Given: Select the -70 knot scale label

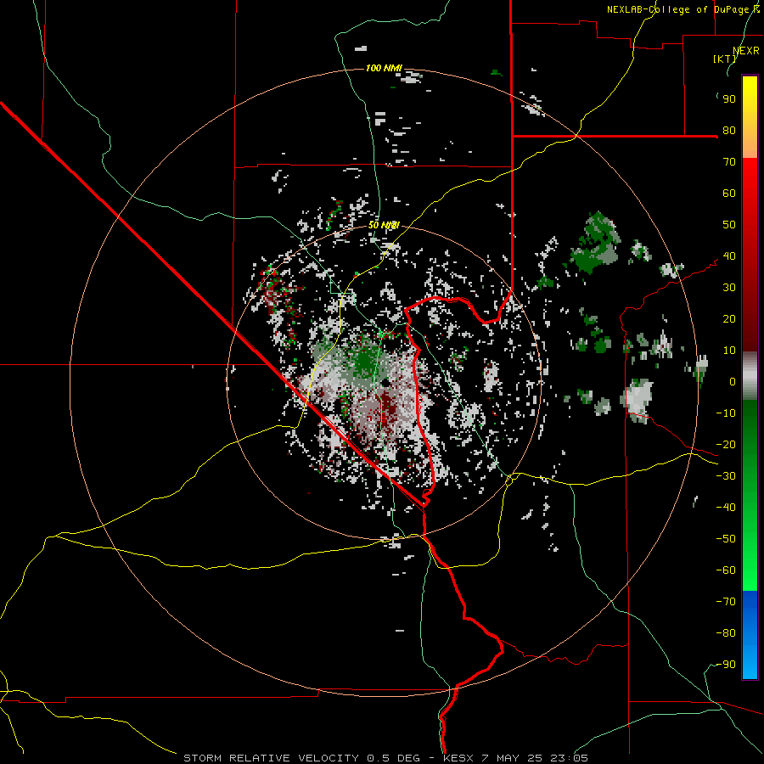Looking at the screenshot, I should pyautogui.click(x=726, y=601).
